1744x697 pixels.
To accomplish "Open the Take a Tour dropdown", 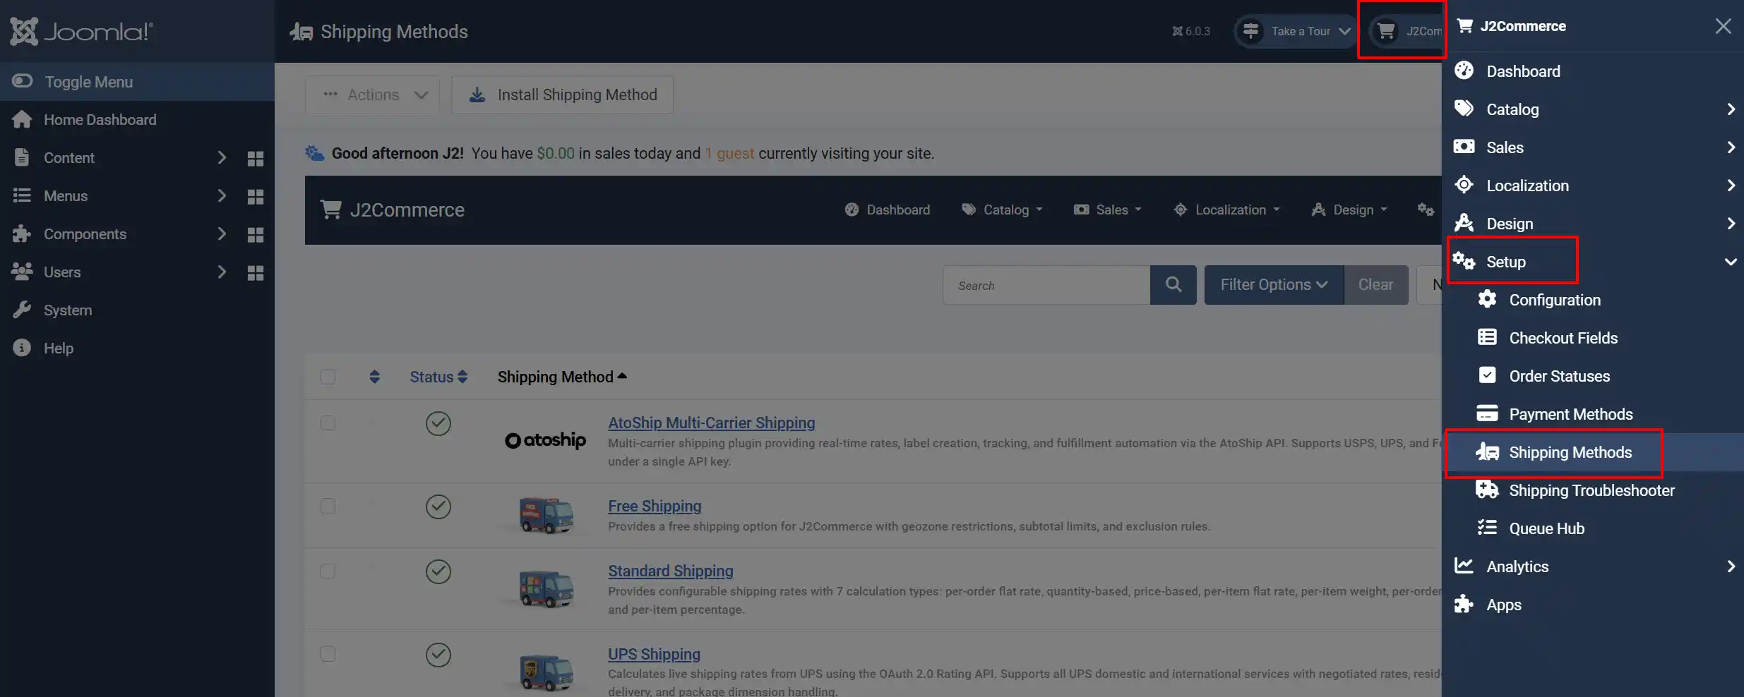I will click(1296, 31).
